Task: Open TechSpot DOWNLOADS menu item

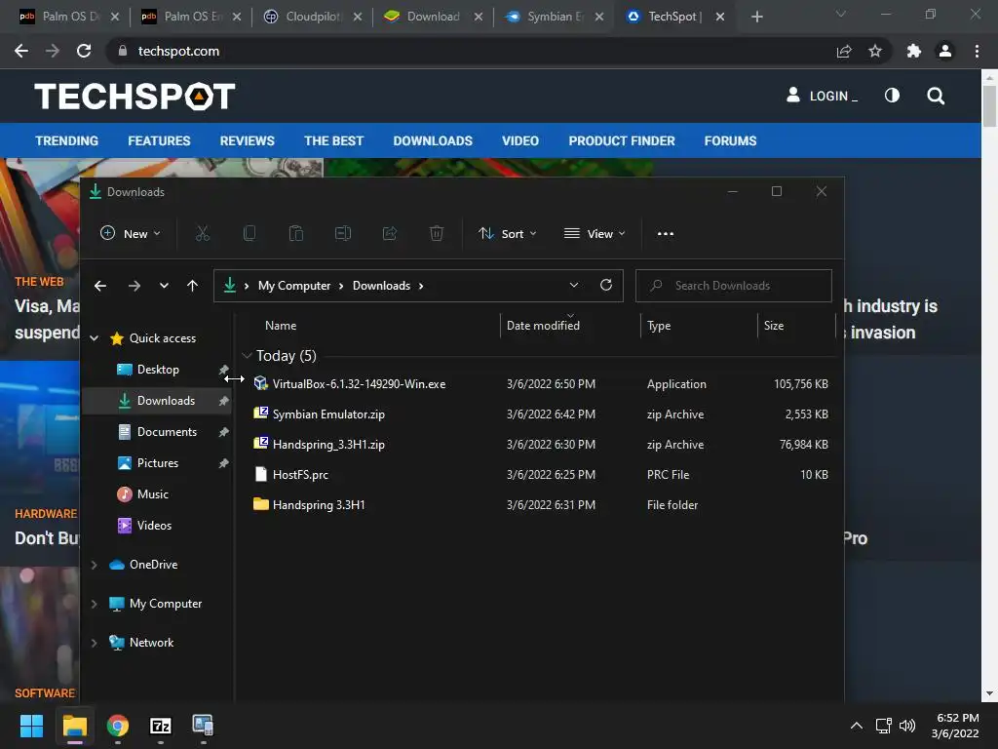Action: tap(433, 140)
